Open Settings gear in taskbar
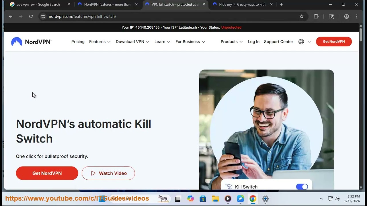367x206 pixels. point(265,199)
